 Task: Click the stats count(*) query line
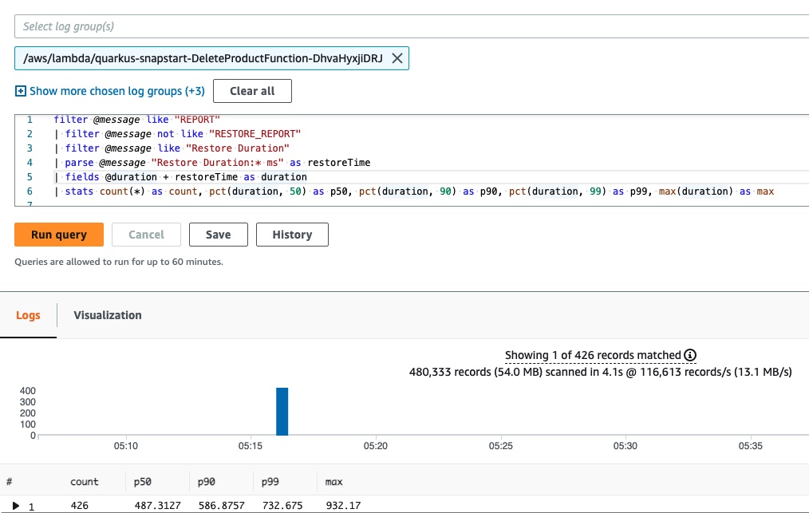click(414, 191)
